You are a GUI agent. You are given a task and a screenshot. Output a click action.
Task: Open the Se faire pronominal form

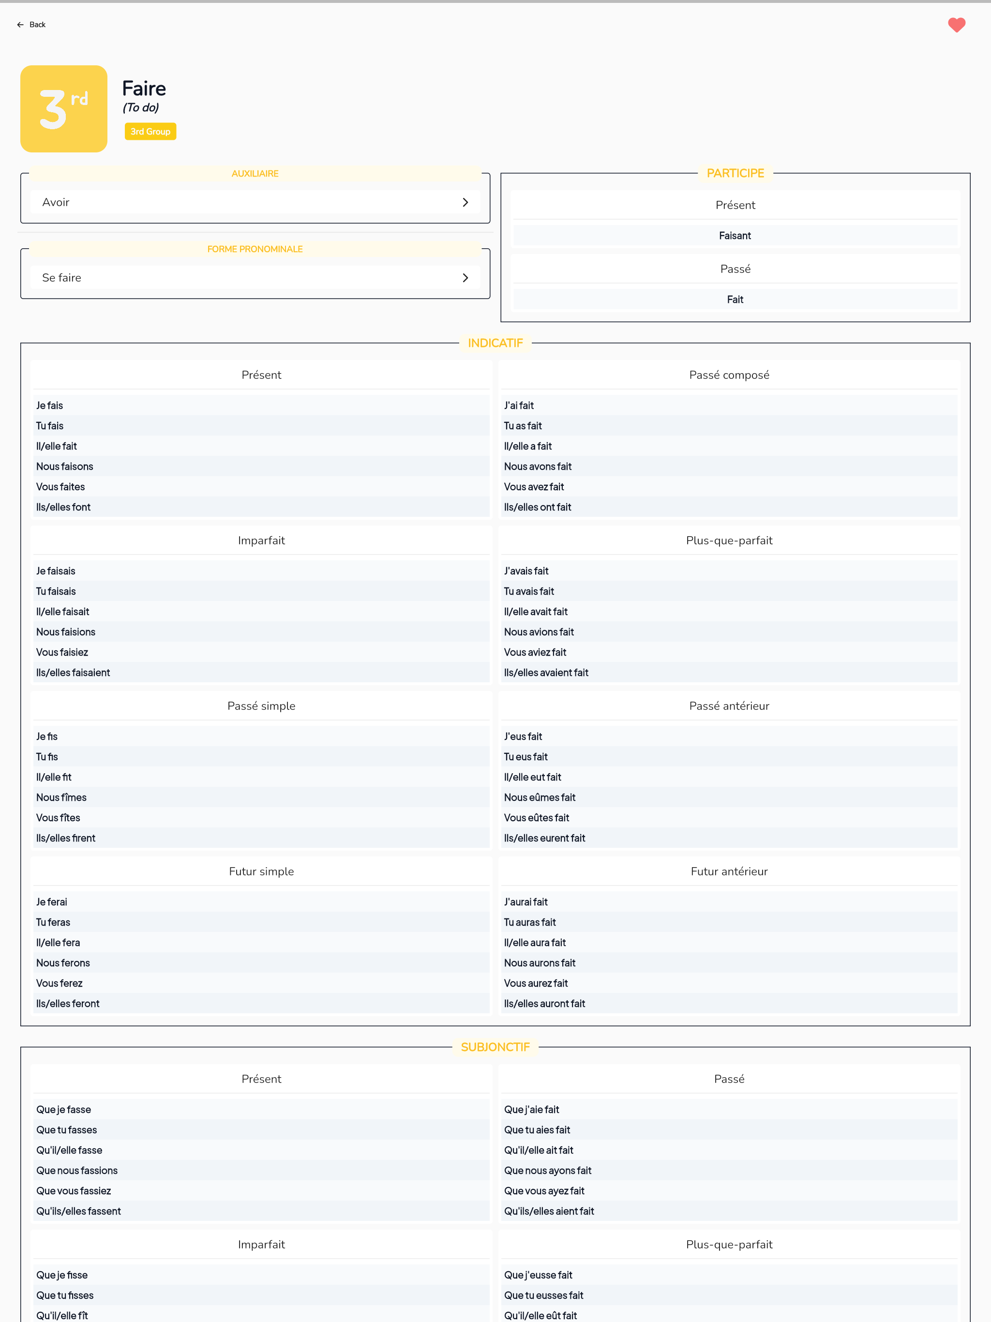255,277
